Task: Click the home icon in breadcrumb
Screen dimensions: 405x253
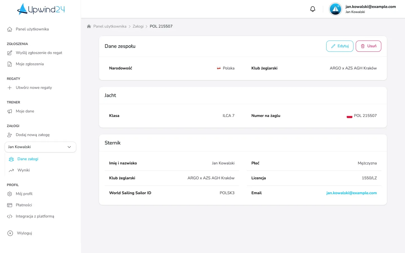Action: 89,26
